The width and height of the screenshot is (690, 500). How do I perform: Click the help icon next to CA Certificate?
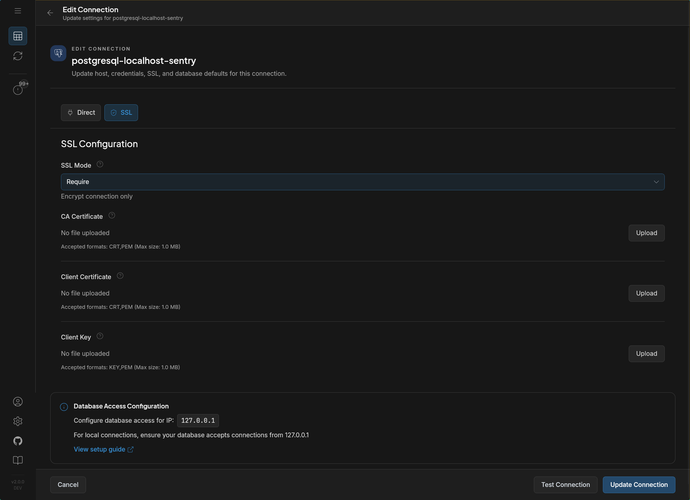[112, 215]
